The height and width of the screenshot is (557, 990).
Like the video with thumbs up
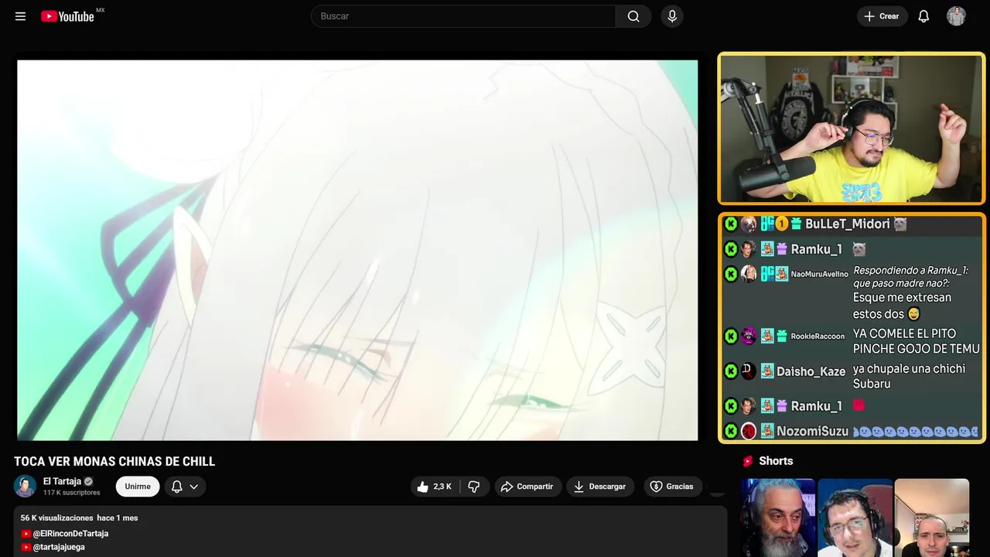pyautogui.click(x=435, y=487)
